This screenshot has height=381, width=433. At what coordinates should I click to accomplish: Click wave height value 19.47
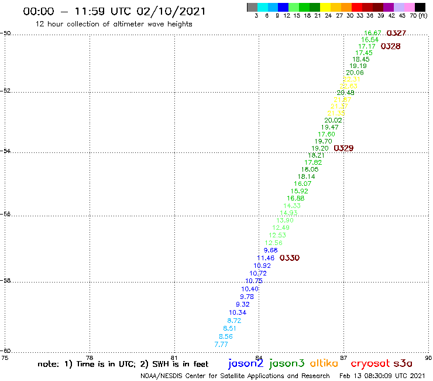(329, 127)
